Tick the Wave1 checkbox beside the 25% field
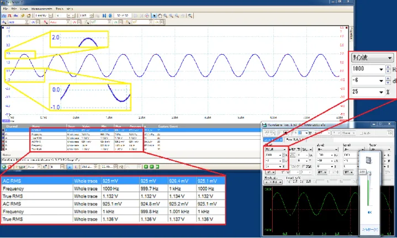 pos(290,166)
